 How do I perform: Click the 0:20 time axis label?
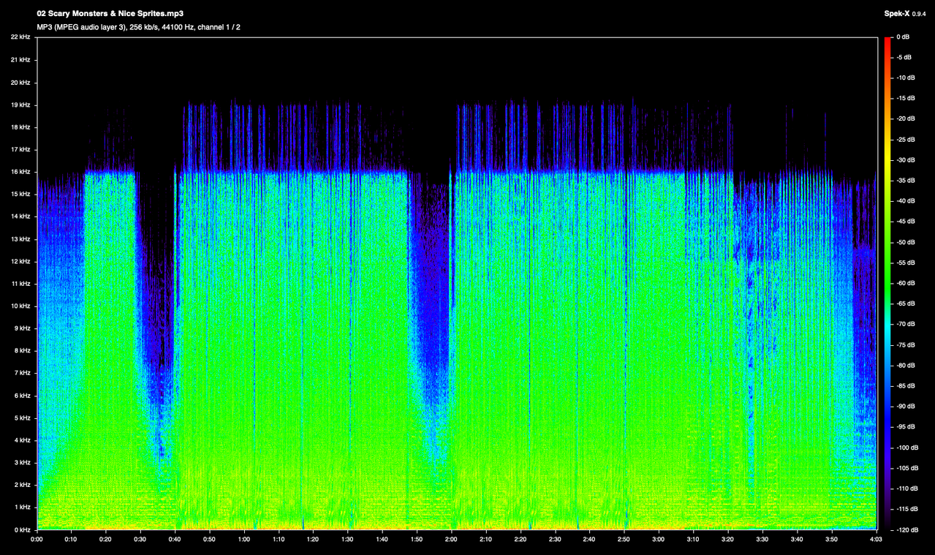coord(105,540)
